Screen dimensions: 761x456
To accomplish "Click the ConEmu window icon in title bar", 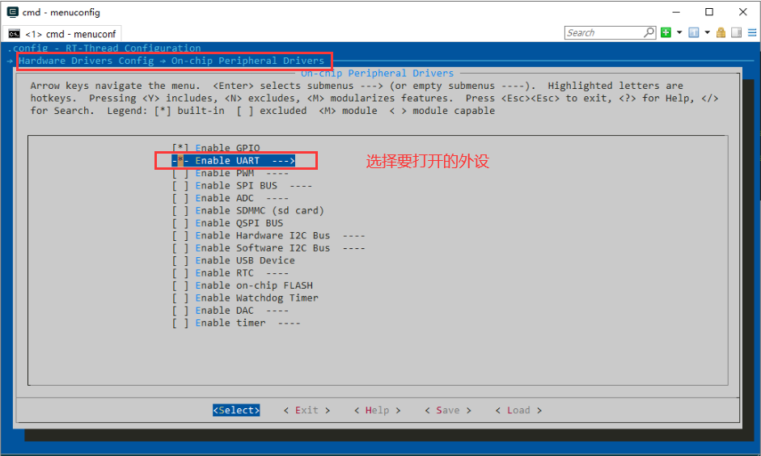I will [x=13, y=12].
